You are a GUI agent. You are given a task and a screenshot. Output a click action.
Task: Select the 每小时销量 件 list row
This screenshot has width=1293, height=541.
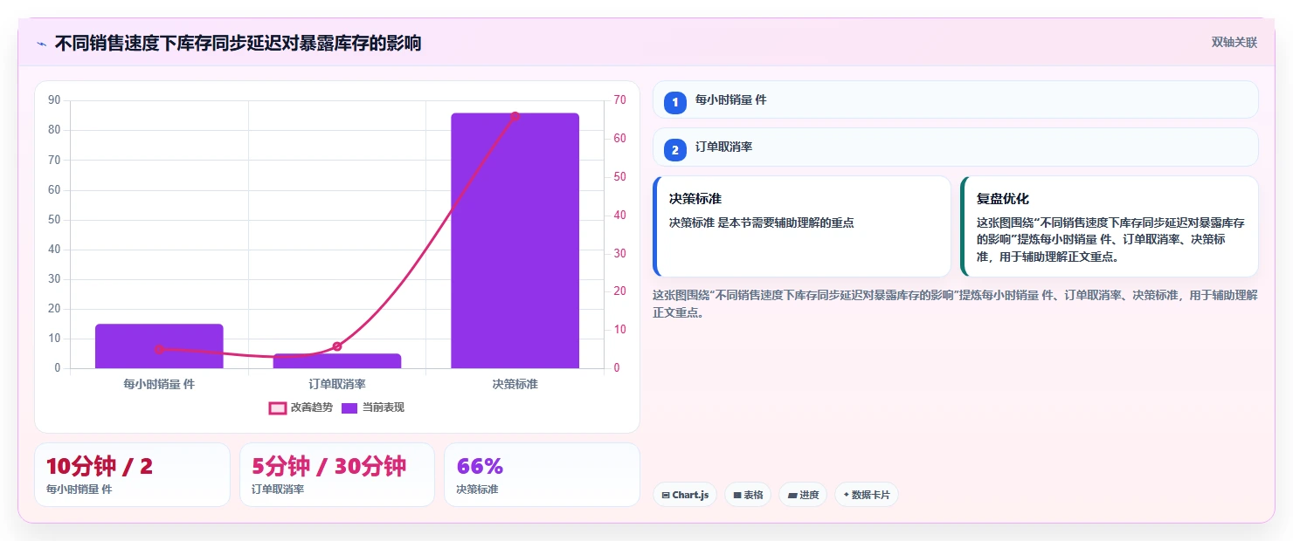[955, 99]
